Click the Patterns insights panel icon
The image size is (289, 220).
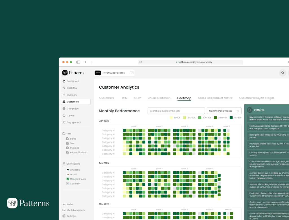click(250, 110)
